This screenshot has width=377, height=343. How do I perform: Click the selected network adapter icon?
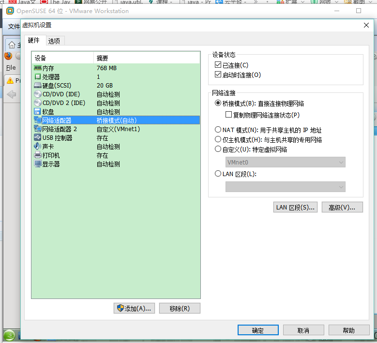click(x=38, y=120)
